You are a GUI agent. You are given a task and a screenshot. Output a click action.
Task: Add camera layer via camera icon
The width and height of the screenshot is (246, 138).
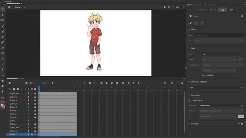(x=27, y=83)
